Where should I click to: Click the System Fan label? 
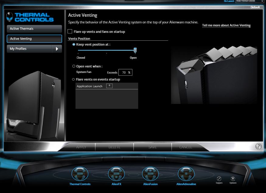(x=84, y=72)
